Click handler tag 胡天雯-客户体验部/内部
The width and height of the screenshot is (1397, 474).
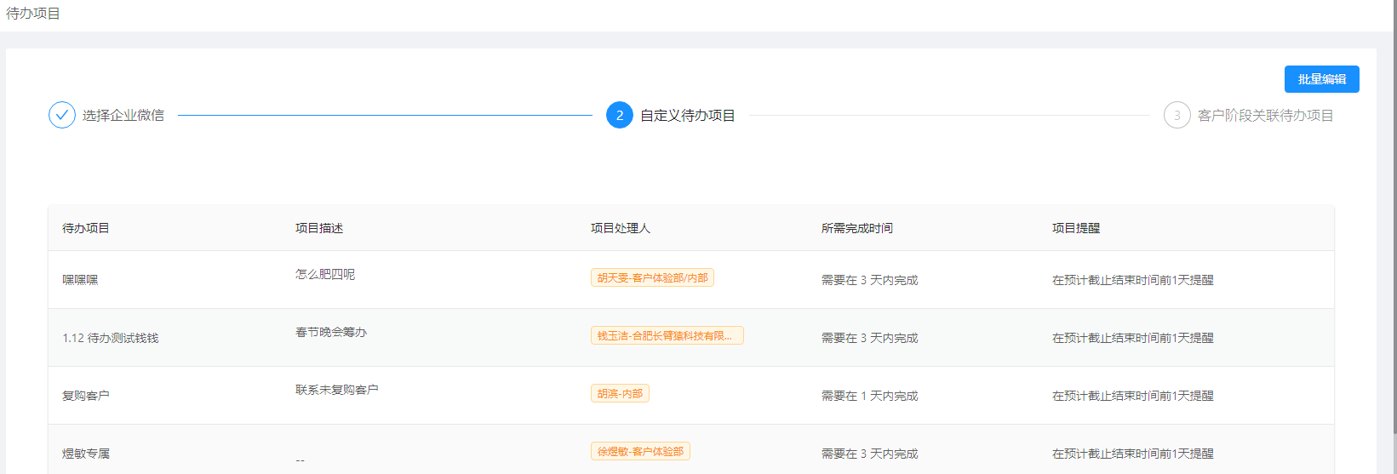coord(652,277)
